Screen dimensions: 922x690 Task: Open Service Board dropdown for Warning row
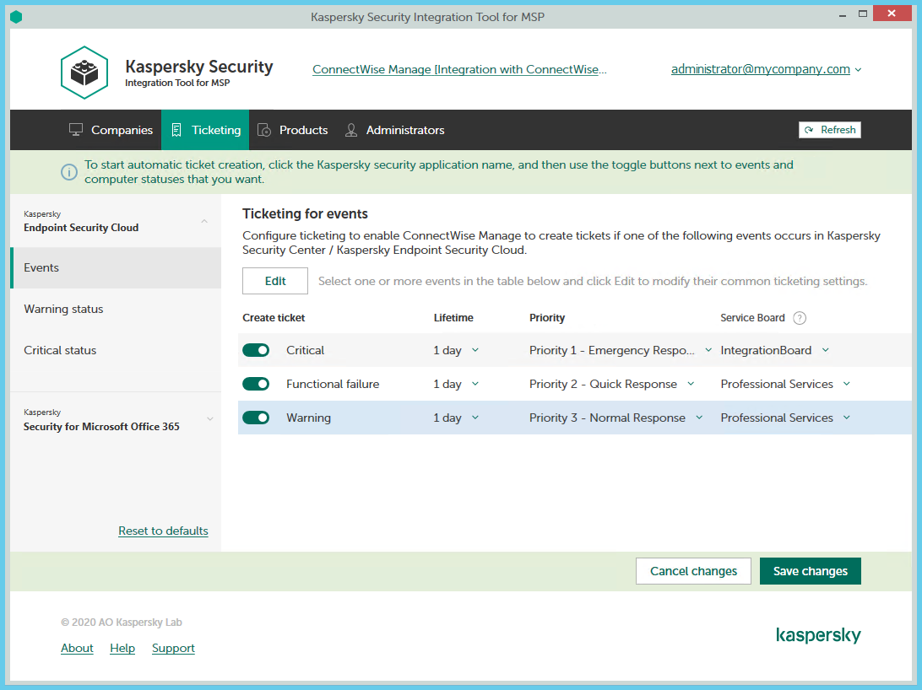tap(785, 418)
